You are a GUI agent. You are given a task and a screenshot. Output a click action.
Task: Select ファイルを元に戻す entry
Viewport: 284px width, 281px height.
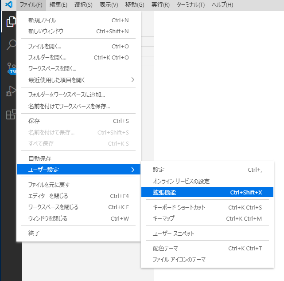point(78,185)
